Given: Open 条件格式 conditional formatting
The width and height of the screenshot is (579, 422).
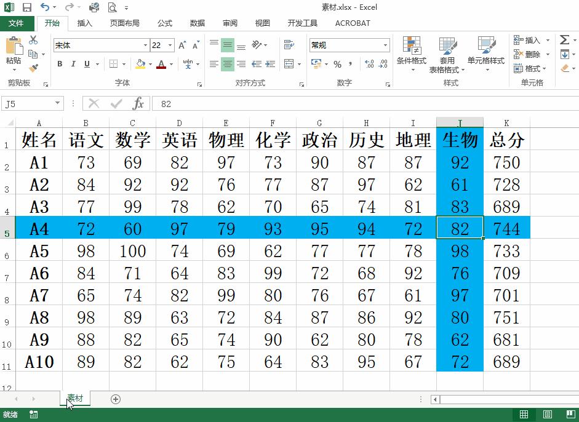Looking at the screenshot, I should tap(412, 54).
